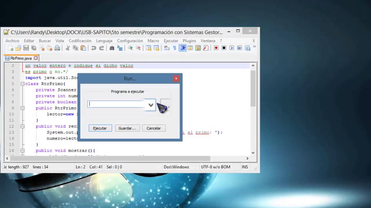Open the Vista menu
Image resolution: width=371 pixels, height=208 pixels.
tap(60, 41)
